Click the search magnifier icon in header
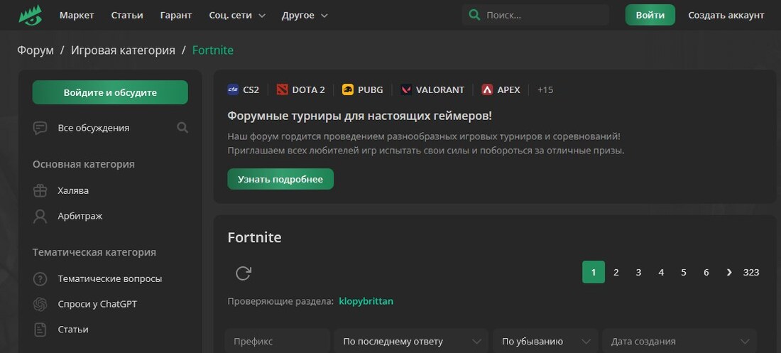This screenshot has height=353, width=781. click(475, 15)
